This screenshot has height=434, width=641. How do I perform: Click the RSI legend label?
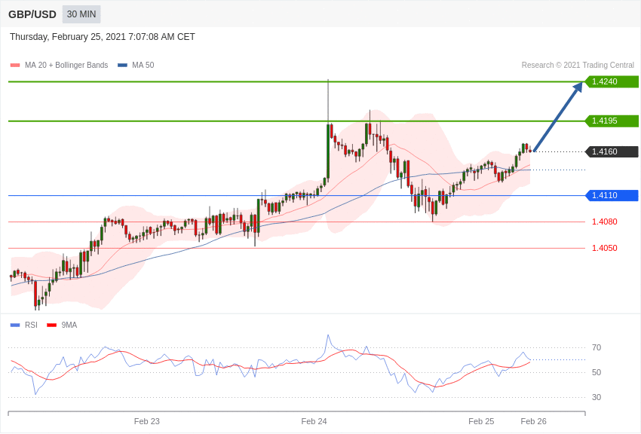coord(31,325)
